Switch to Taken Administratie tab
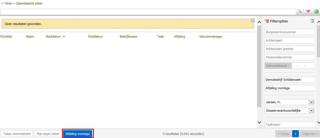The width and height of the screenshot is (320, 138). (17, 134)
